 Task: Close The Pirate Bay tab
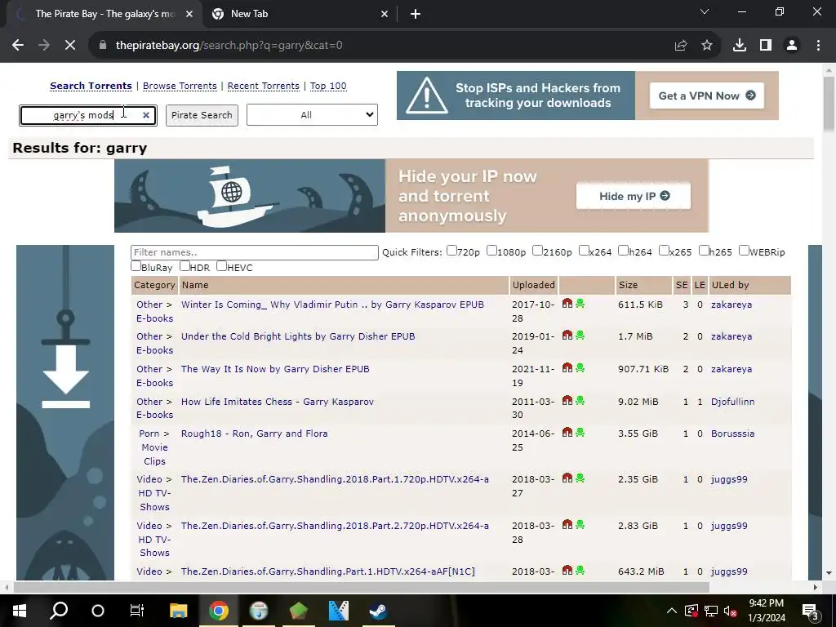point(189,14)
